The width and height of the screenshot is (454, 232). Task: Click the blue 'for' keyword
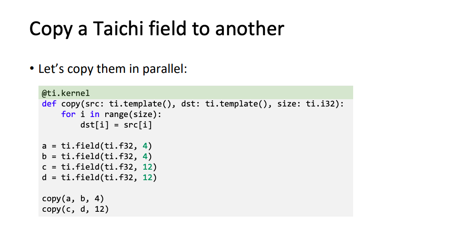point(68,114)
